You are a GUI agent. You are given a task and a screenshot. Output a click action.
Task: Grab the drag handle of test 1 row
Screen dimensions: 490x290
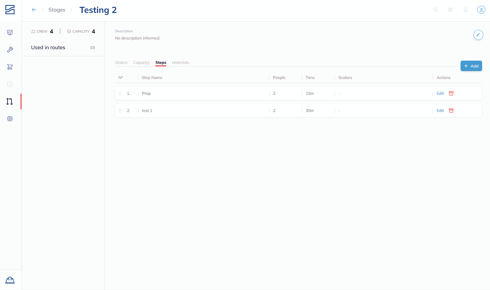[x=120, y=111]
